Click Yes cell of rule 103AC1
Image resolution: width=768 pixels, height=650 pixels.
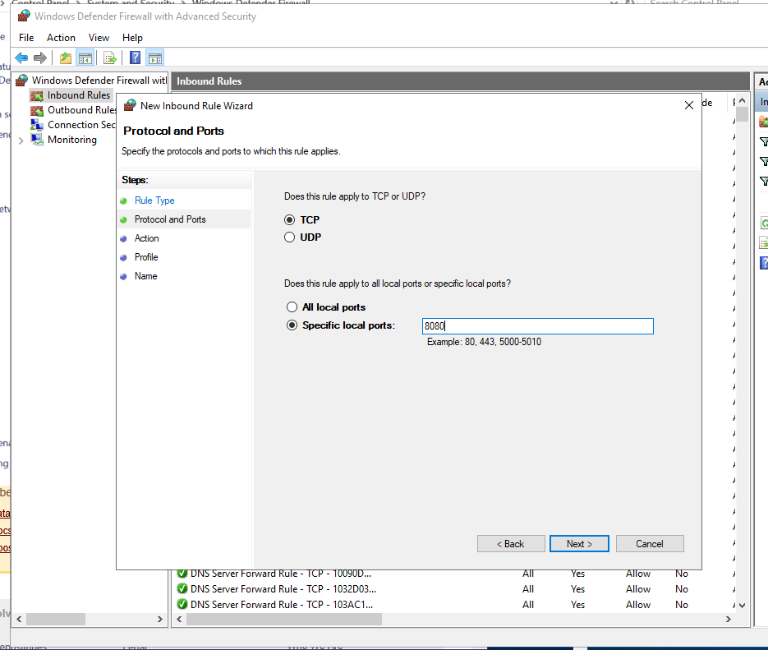pos(577,605)
